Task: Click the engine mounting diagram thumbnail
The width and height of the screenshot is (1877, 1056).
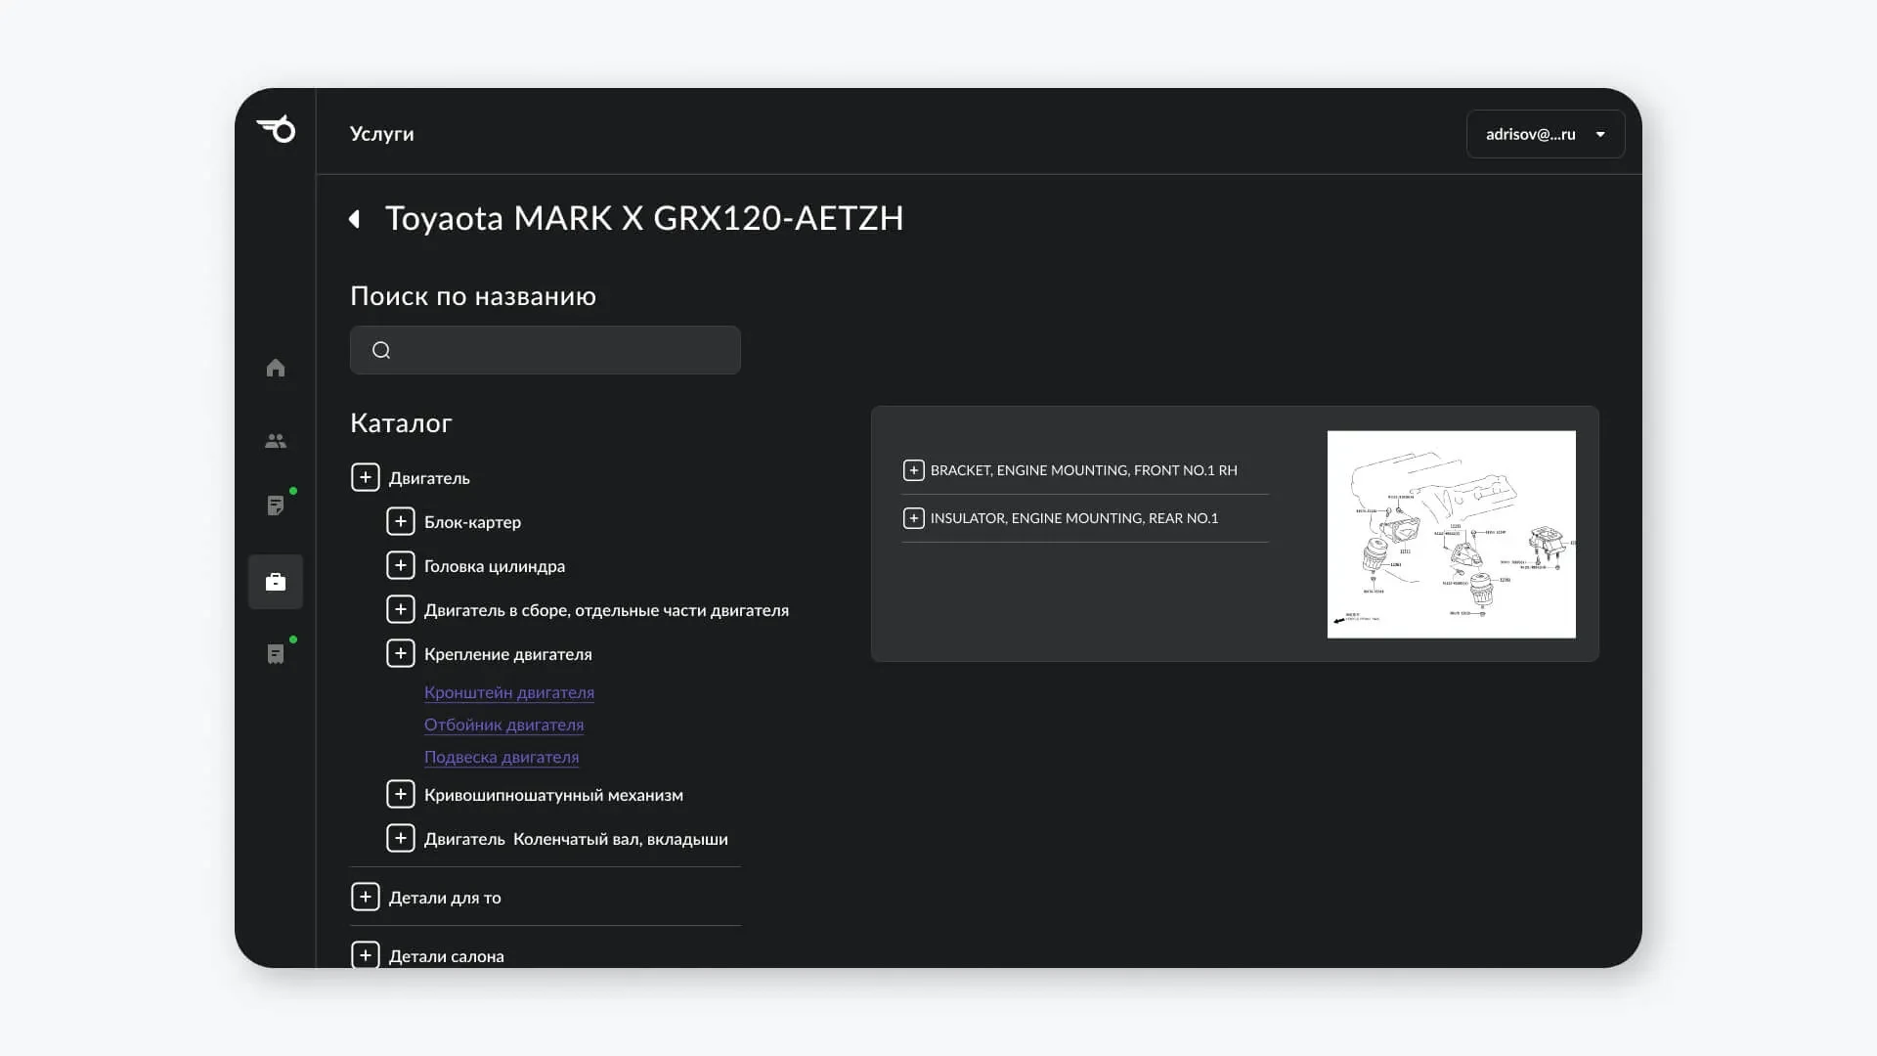Action: point(1451,534)
